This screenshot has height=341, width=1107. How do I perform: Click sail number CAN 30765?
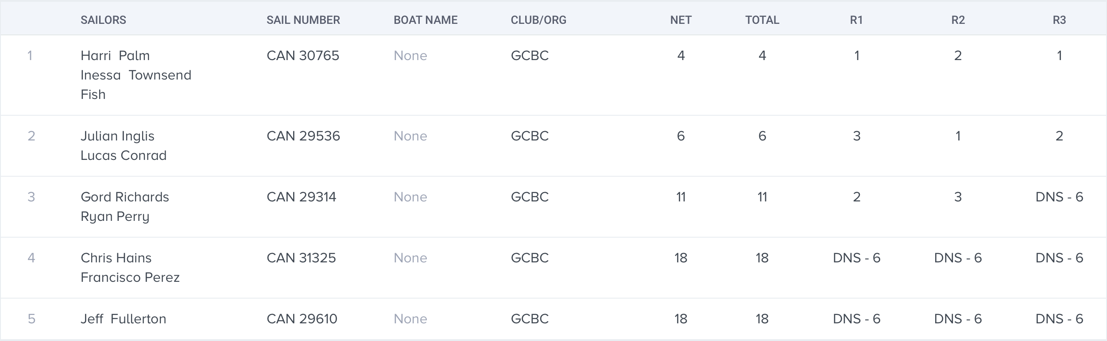coord(303,56)
